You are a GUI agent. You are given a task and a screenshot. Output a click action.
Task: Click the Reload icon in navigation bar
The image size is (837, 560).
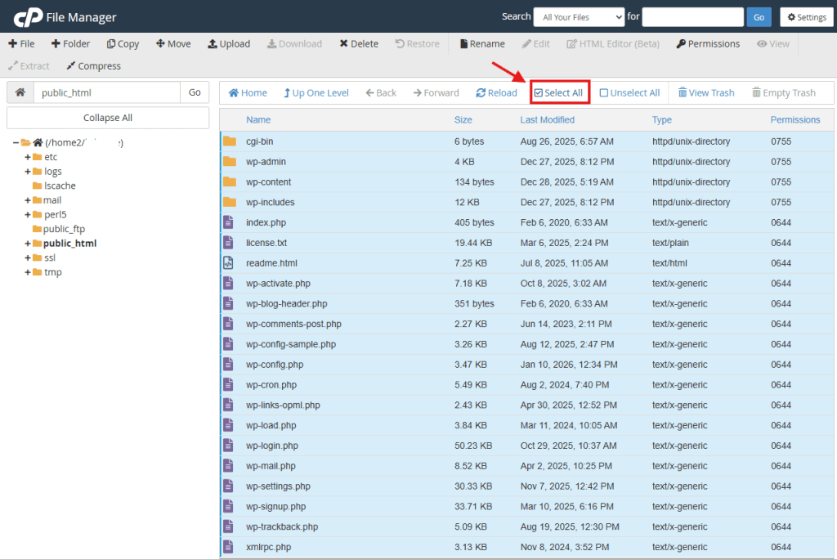[x=481, y=93]
